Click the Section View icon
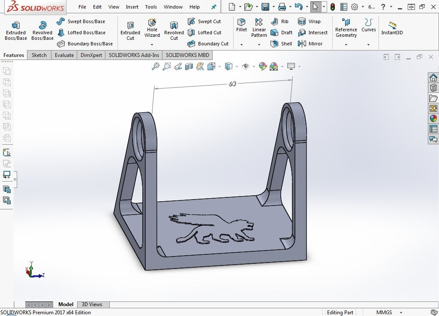 coord(189,66)
